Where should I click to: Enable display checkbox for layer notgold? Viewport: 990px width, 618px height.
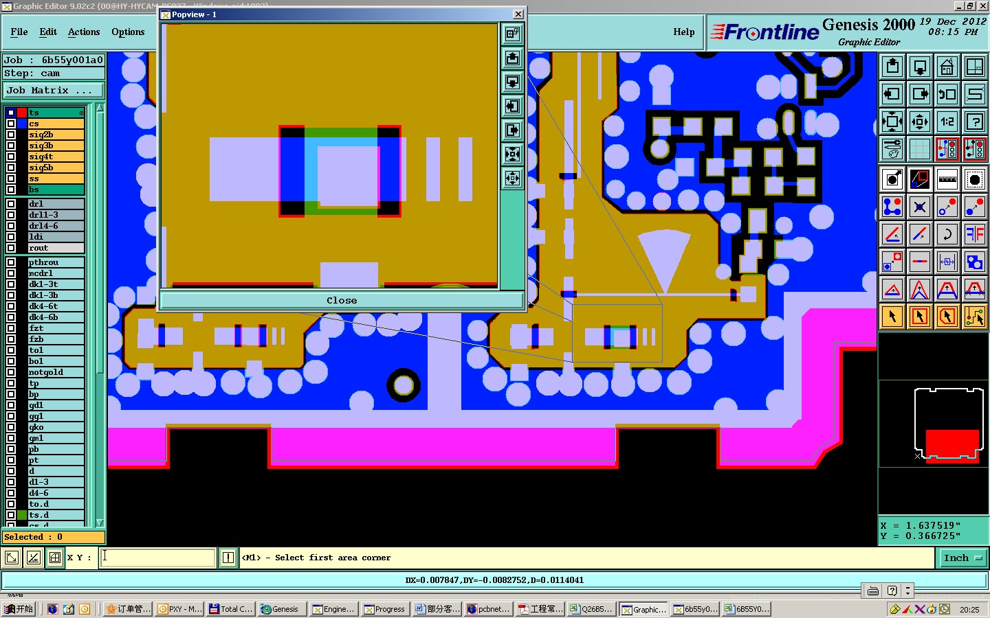[11, 372]
